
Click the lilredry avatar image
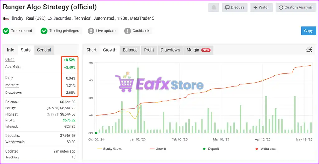click(x=6, y=18)
